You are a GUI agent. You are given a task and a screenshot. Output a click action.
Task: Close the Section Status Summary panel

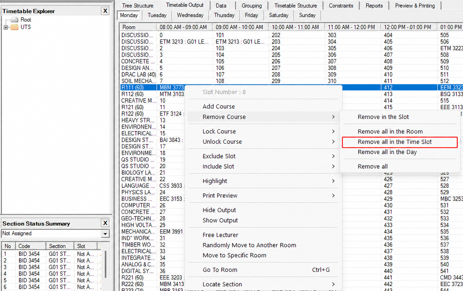[x=105, y=223]
